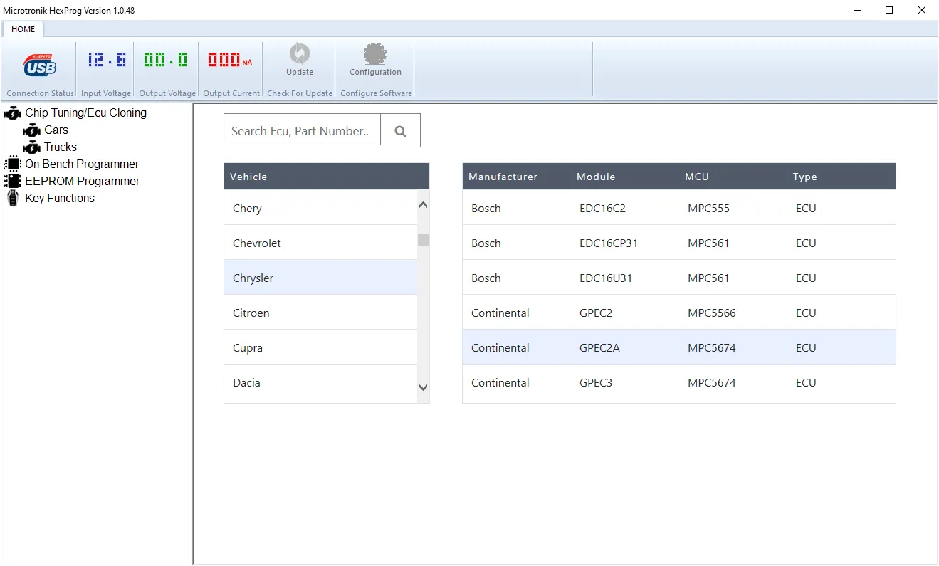Click the blue input voltage display
Viewport: 939px width, 566px height.
(x=107, y=60)
